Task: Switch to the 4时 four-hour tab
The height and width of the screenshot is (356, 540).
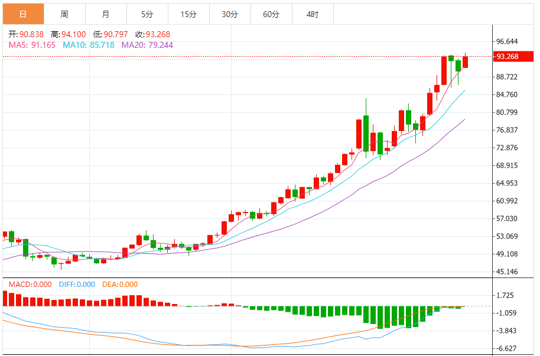Action: click(x=313, y=14)
